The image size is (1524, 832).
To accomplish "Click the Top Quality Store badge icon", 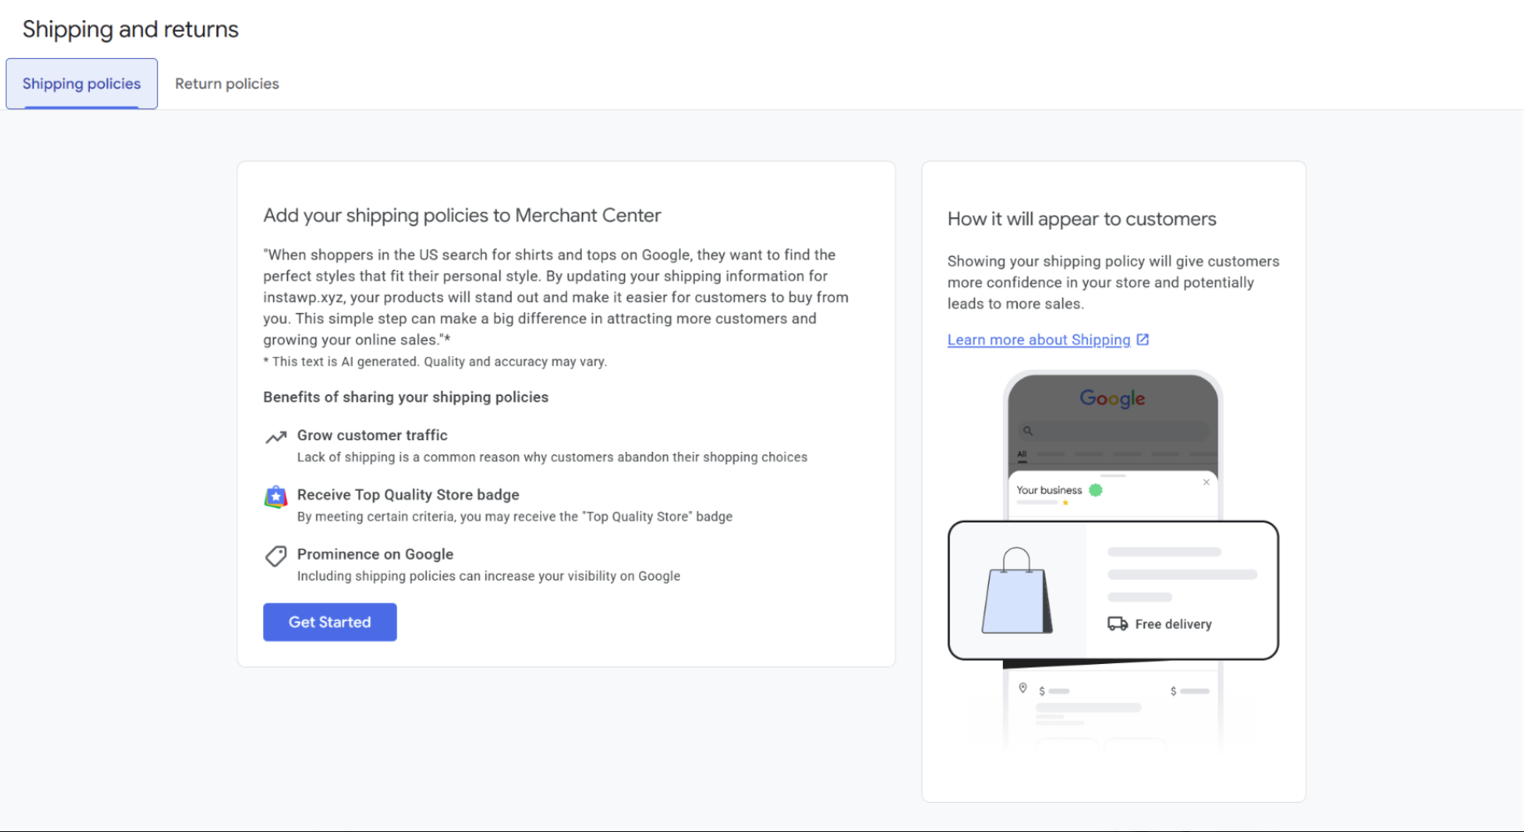I will [x=276, y=497].
